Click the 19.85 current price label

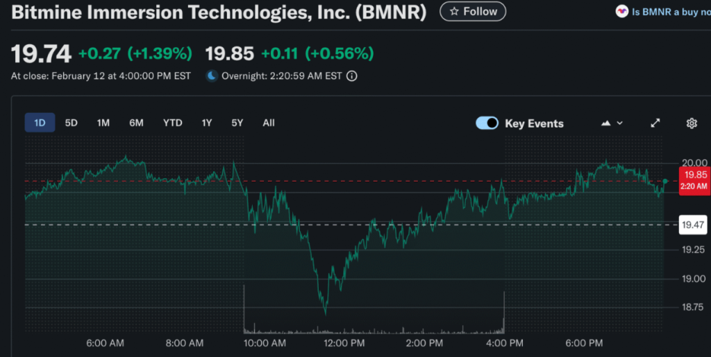click(x=694, y=180)
